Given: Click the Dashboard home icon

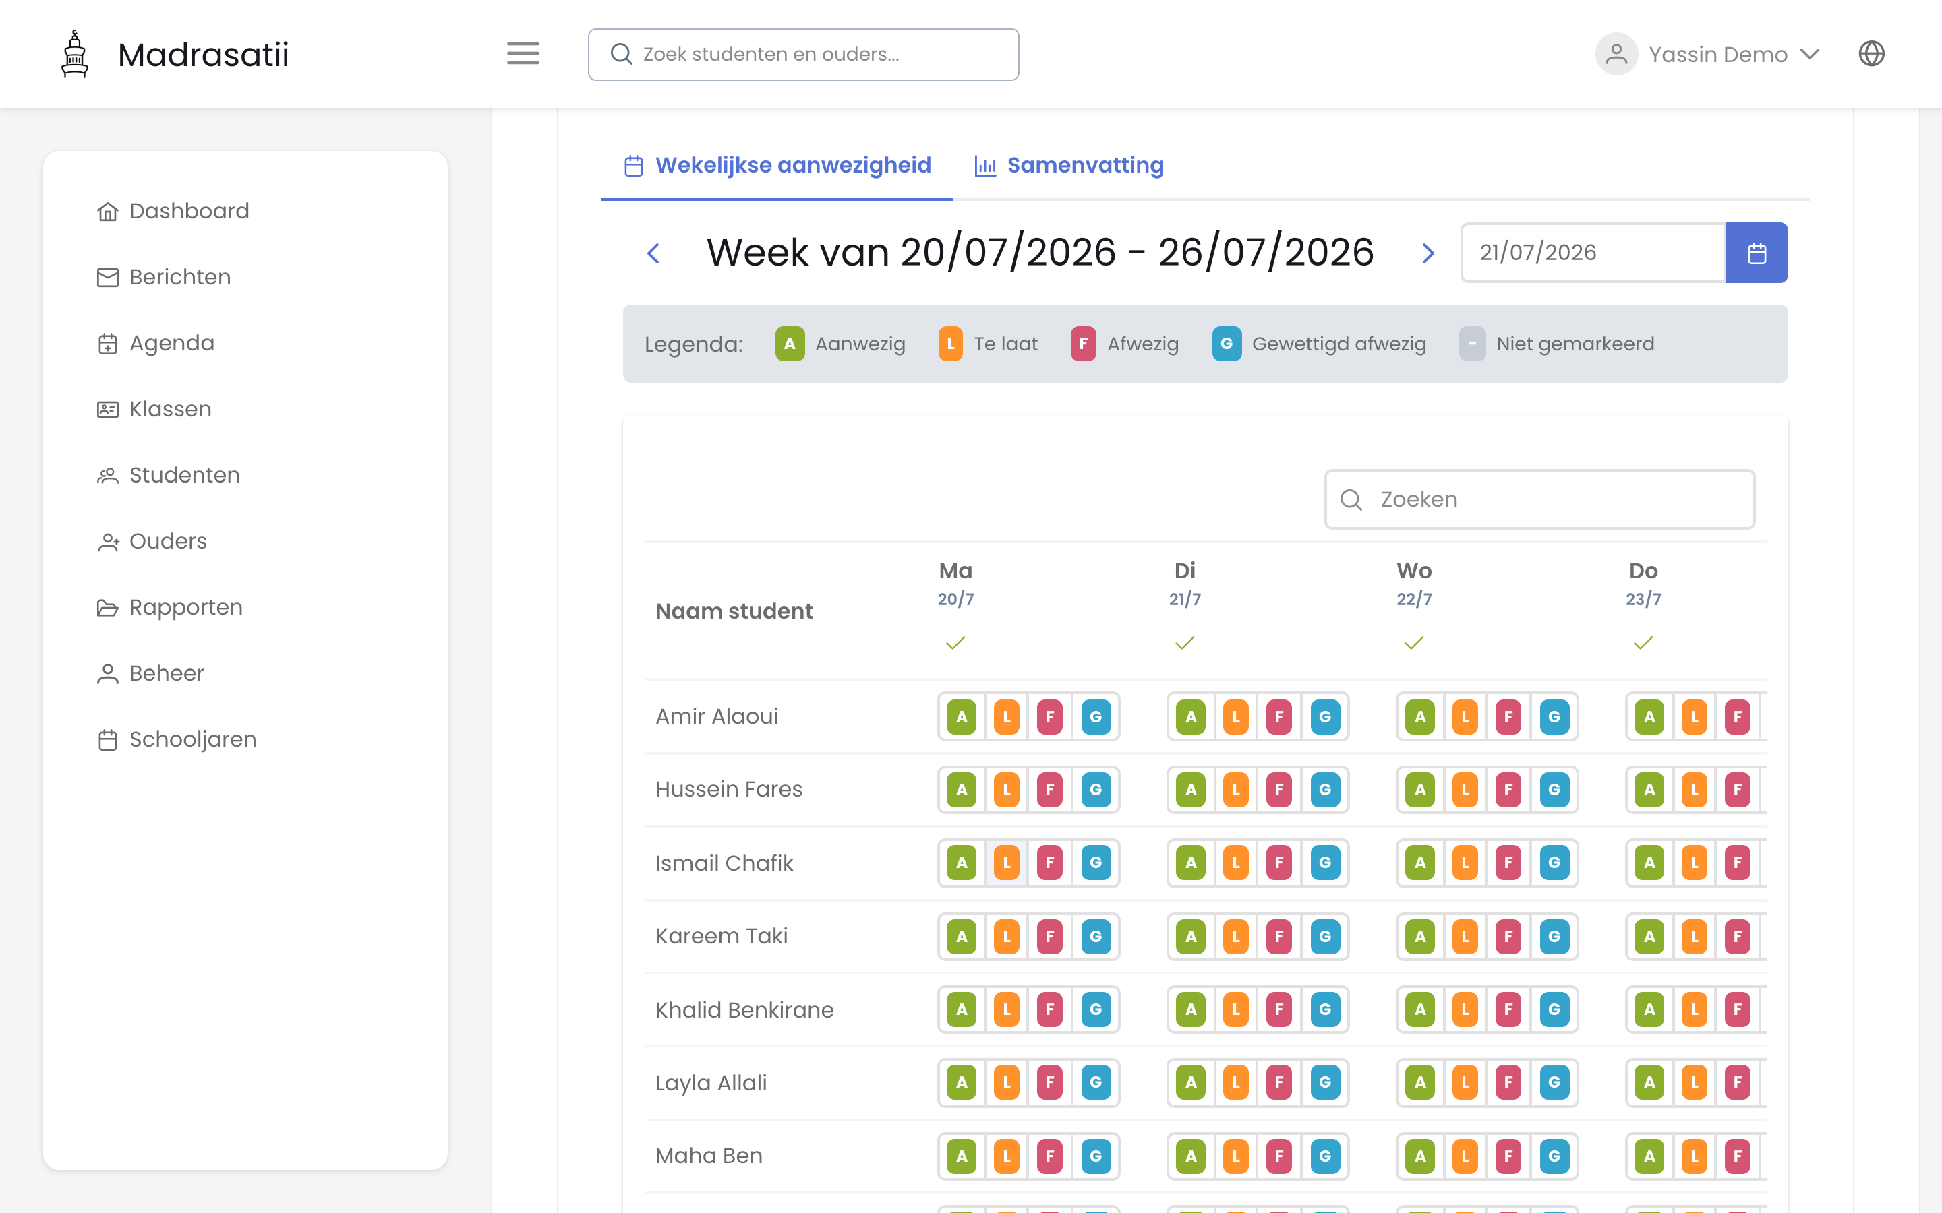Looking at the screenshot, I should click(x=107, y=211).
